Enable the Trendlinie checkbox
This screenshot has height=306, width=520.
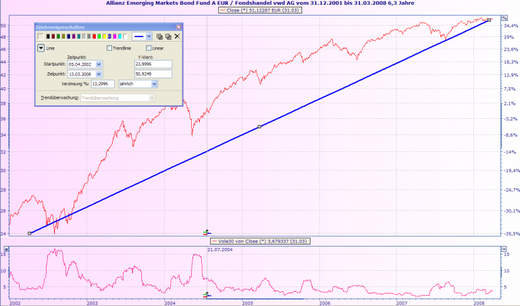click(109, 48)
